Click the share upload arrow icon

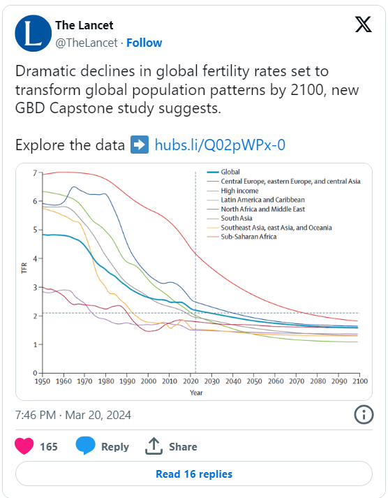pyautogui.click(x=154, y=446)
